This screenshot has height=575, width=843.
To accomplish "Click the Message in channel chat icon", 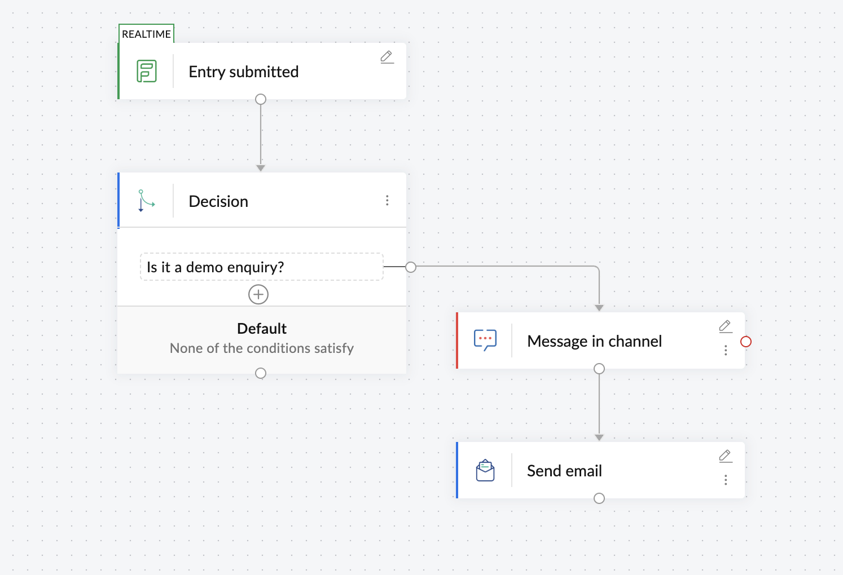I will coord(485,340).
